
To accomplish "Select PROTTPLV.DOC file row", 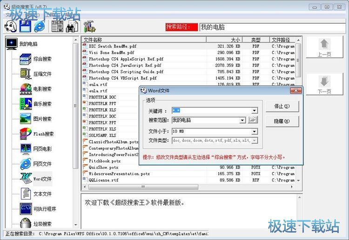I will 110,117.
